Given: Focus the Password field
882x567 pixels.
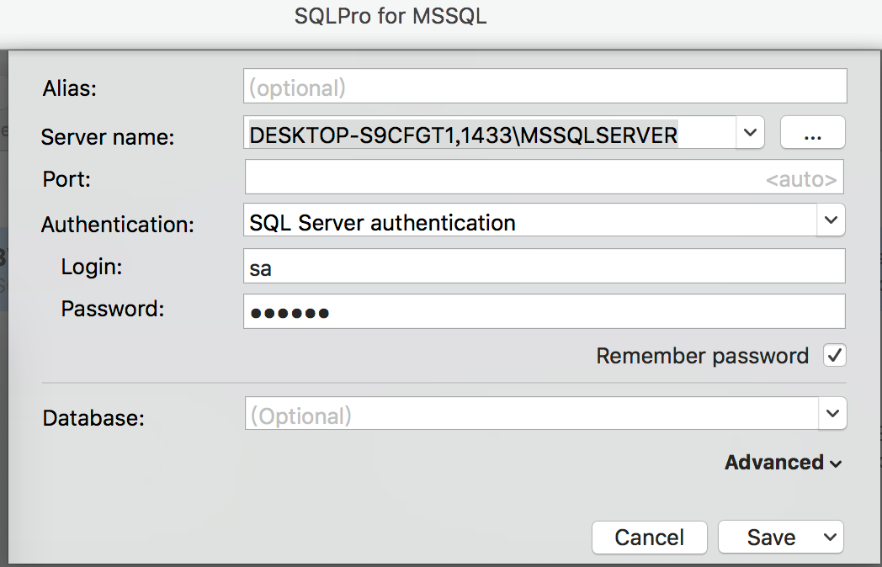Looking at the screenshot, I should click(x=544, y=312).
